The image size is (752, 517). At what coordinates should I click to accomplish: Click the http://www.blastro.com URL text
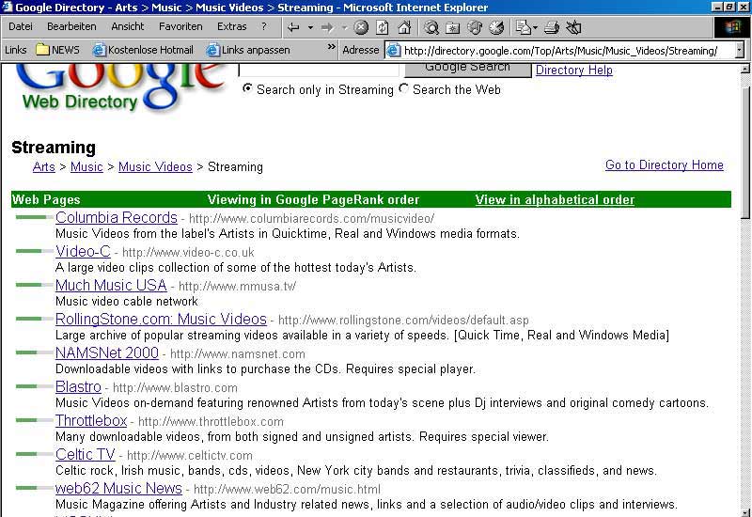175,388
